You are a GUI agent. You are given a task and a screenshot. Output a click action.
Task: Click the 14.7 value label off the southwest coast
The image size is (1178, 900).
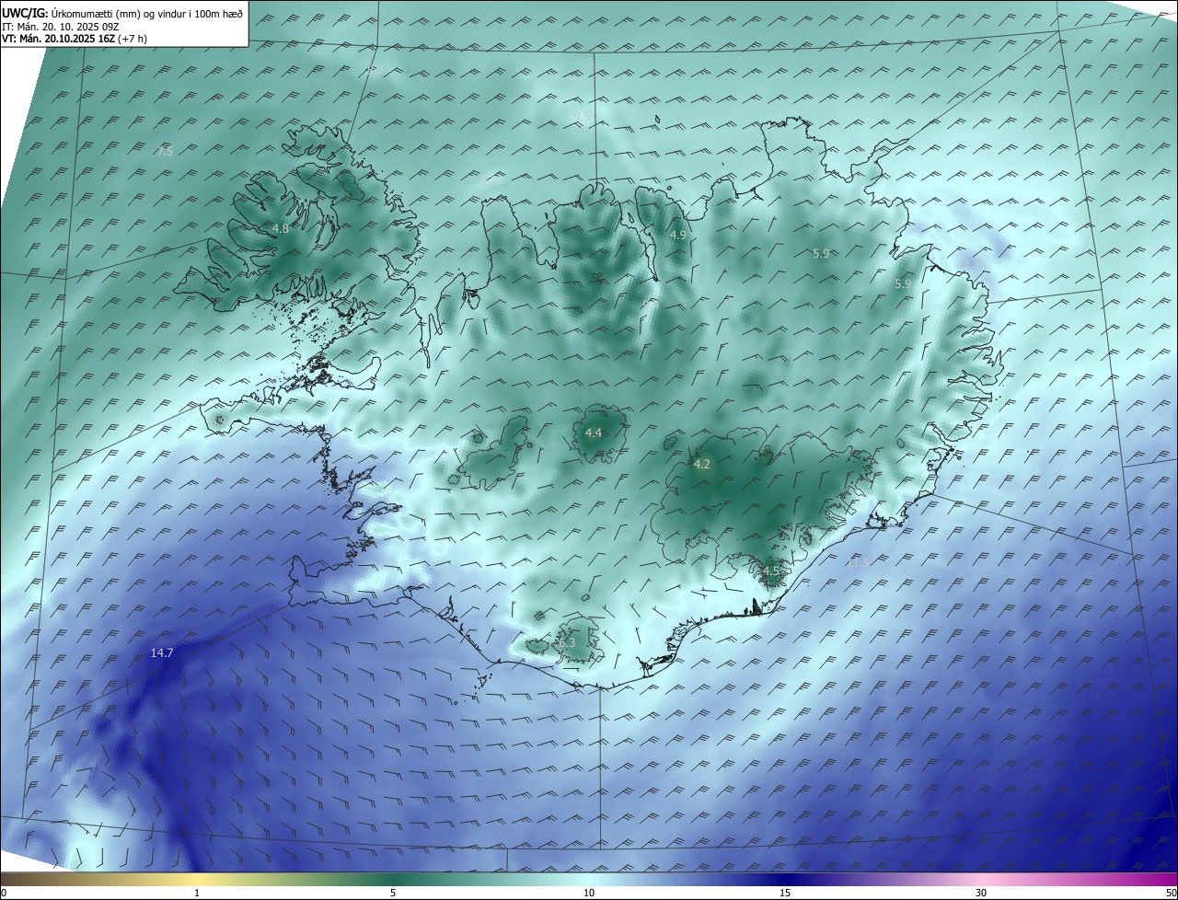162,652
